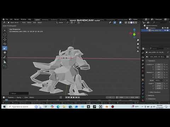Select the Move tool
Viewport: 170px width, 127px height.
(x=5, y=40)
